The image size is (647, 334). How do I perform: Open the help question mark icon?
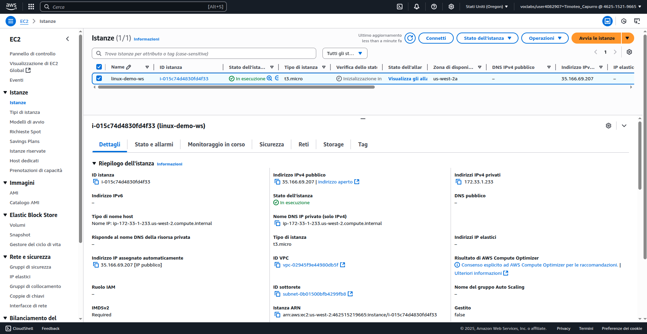(434, 7)
